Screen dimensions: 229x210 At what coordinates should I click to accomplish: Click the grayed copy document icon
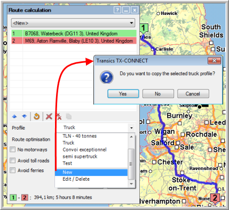[69, 117]
